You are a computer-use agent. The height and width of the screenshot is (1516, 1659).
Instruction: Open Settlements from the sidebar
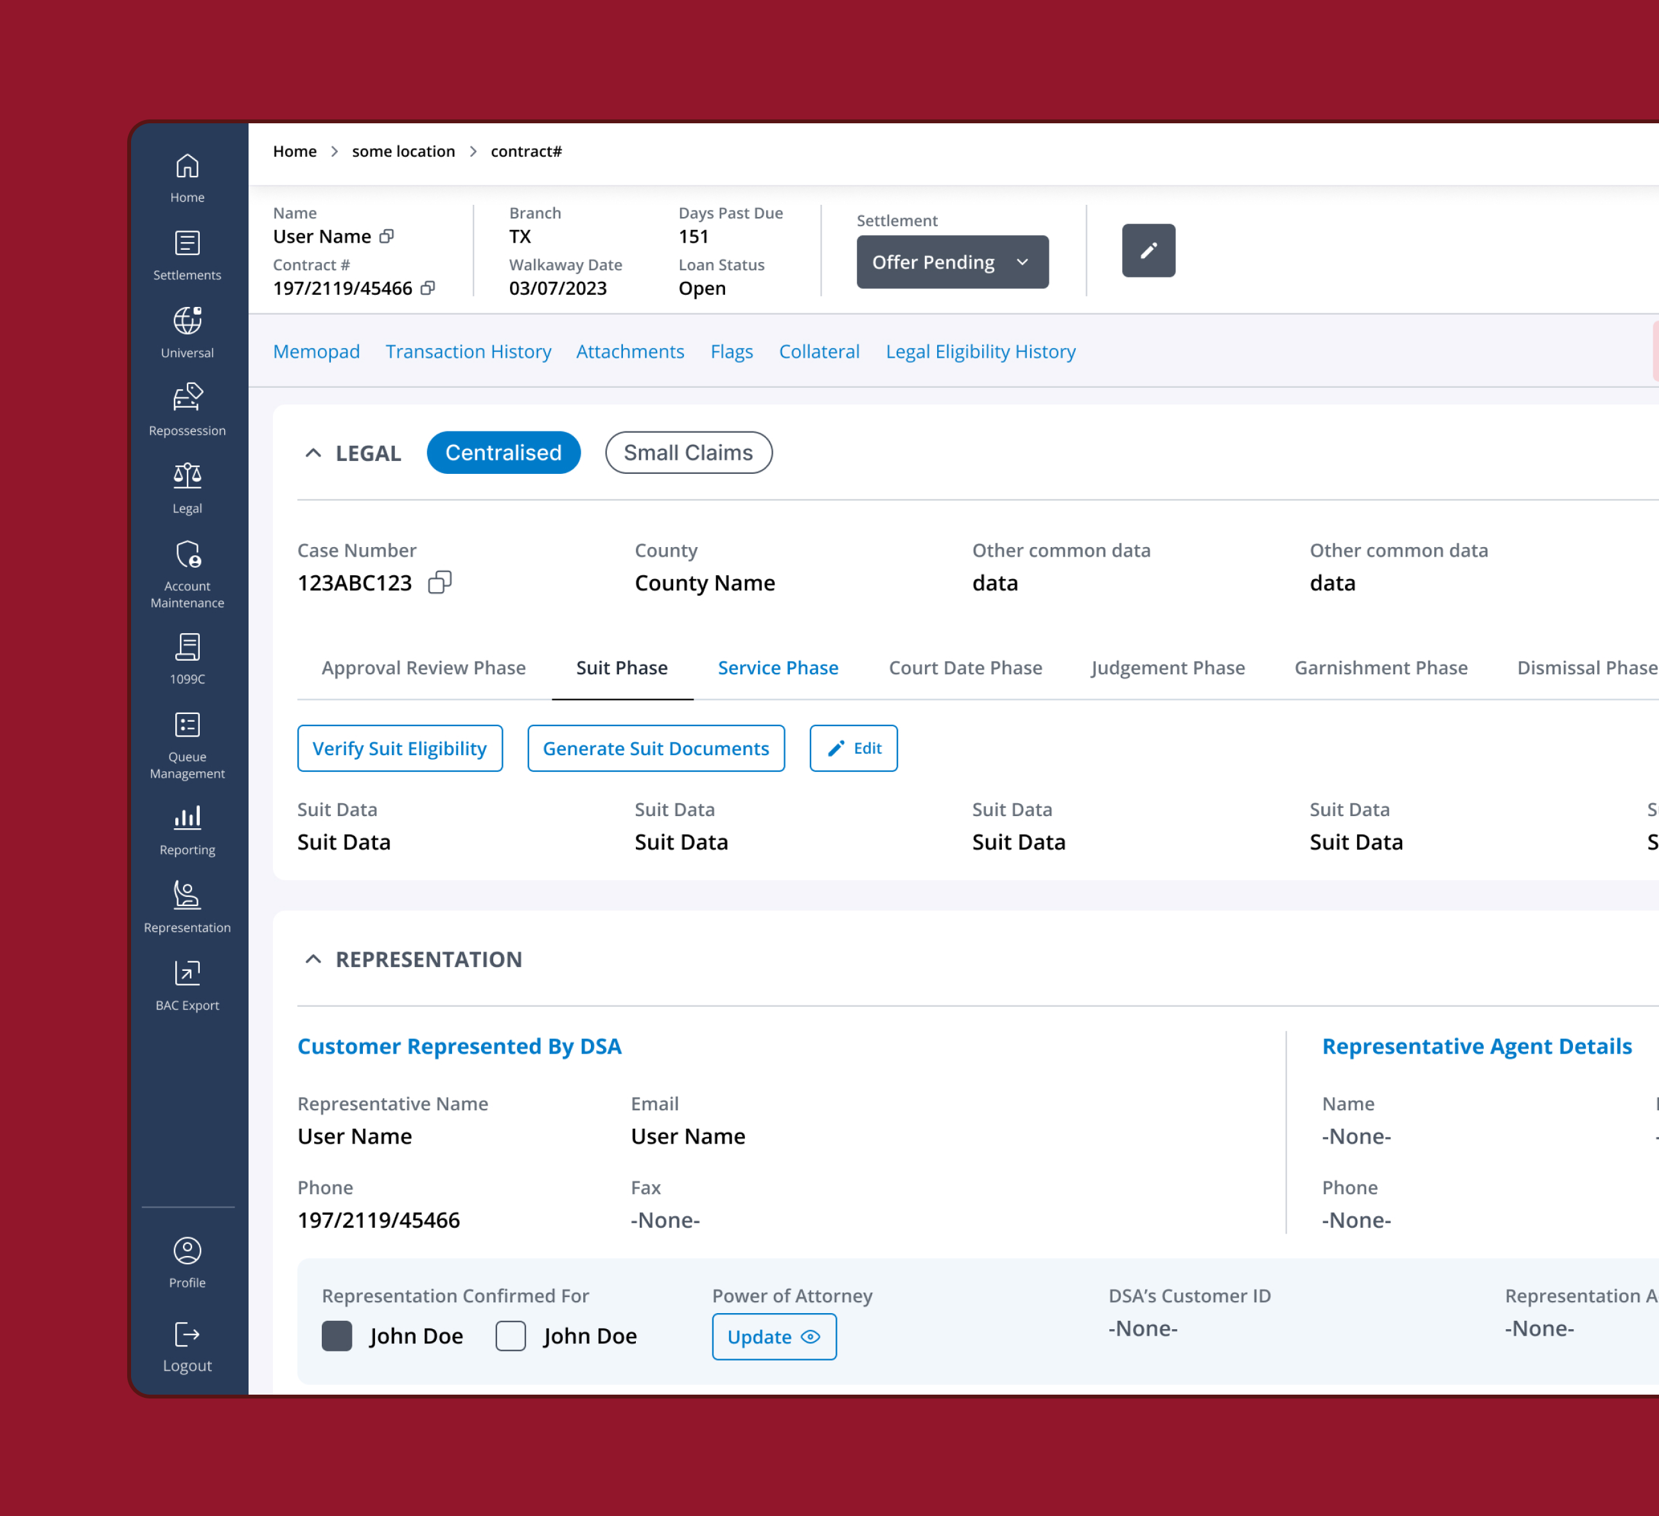click(187, 256)
